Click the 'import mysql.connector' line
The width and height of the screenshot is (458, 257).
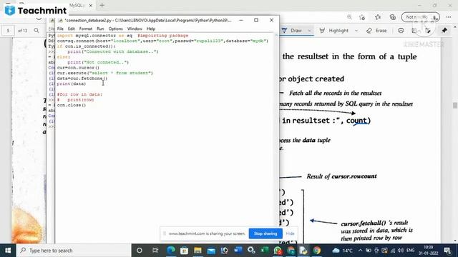coord(122,36)
